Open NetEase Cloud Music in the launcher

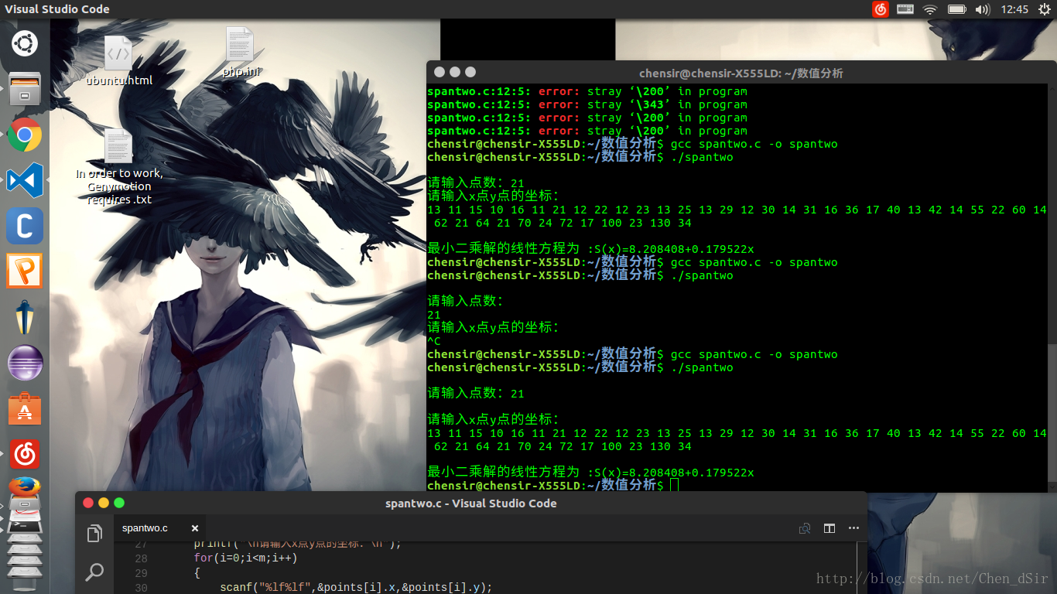point(25,454)
